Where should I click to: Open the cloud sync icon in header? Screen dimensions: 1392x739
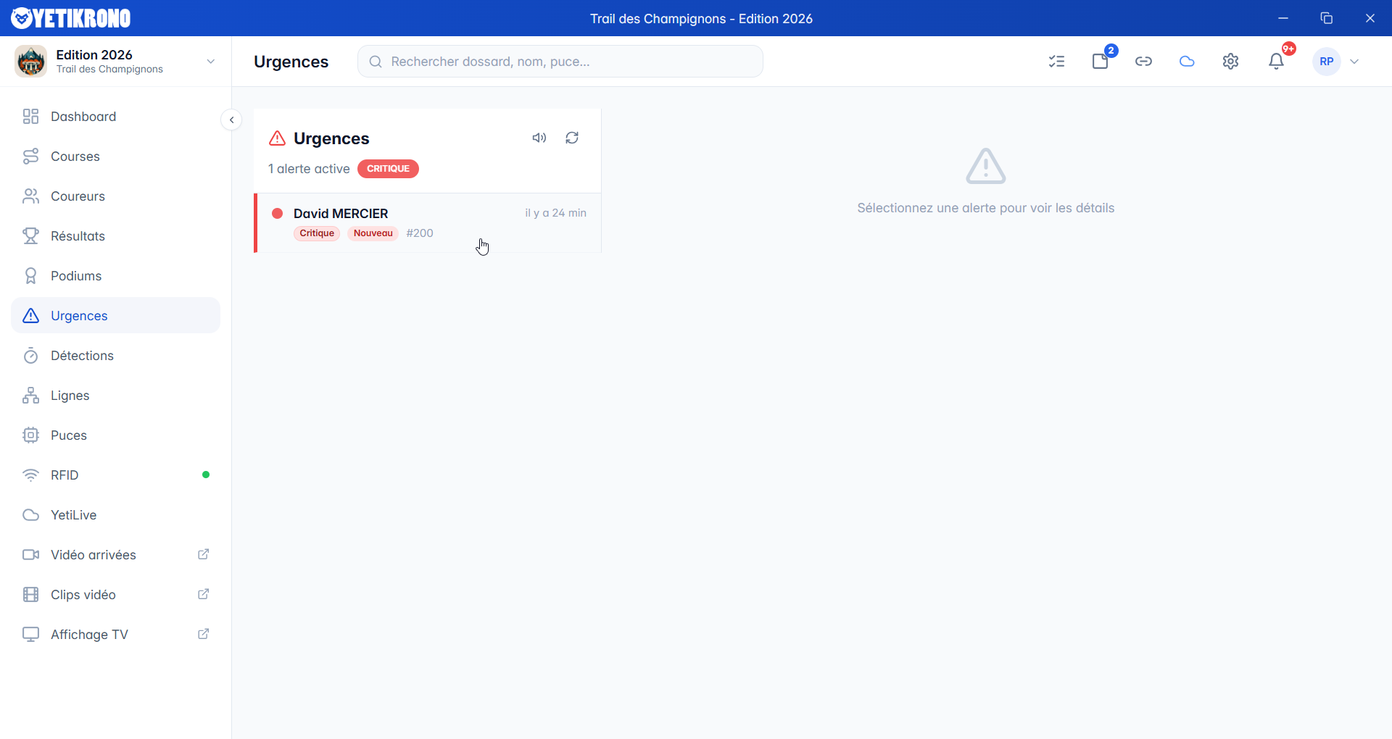point(1187,62)
